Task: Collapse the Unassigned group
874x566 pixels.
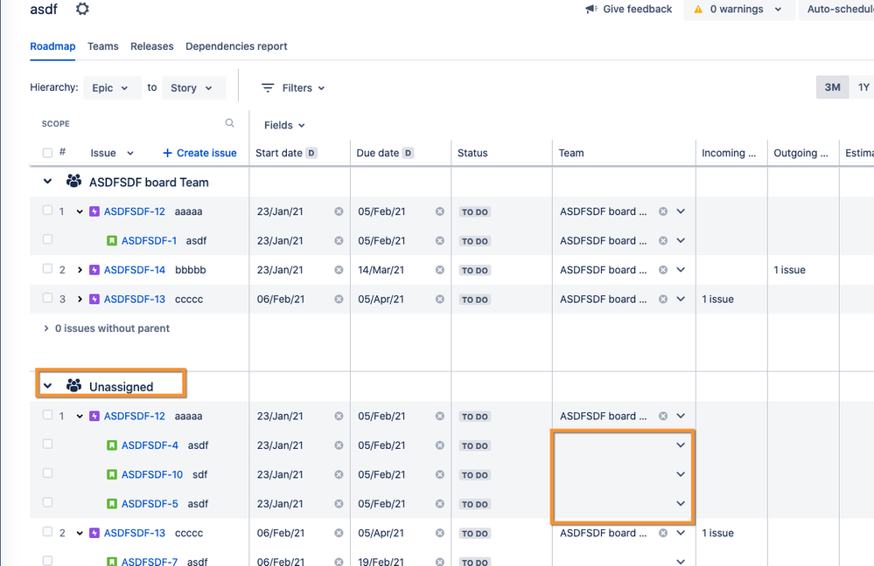Action: click(x=48, y=385)
